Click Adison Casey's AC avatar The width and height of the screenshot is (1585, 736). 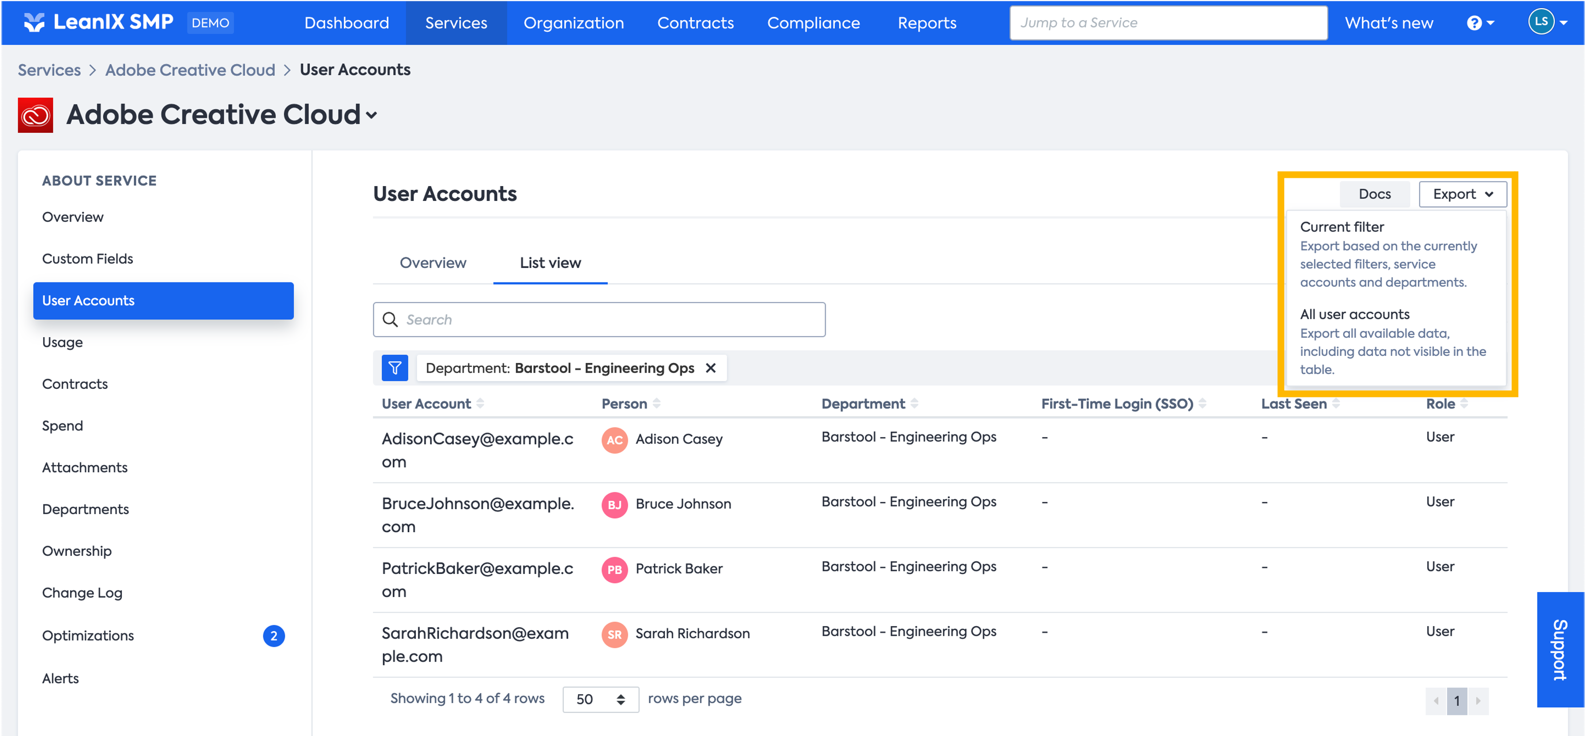click(614, 440)
